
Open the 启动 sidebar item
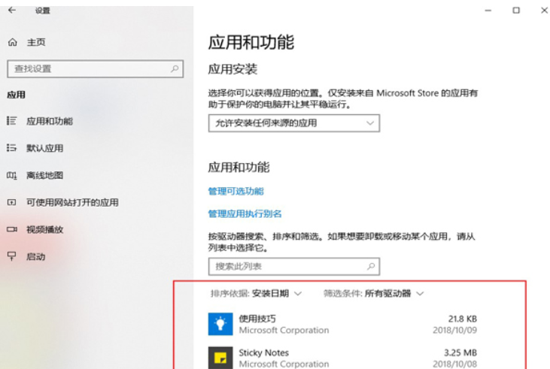coord(36,256)
